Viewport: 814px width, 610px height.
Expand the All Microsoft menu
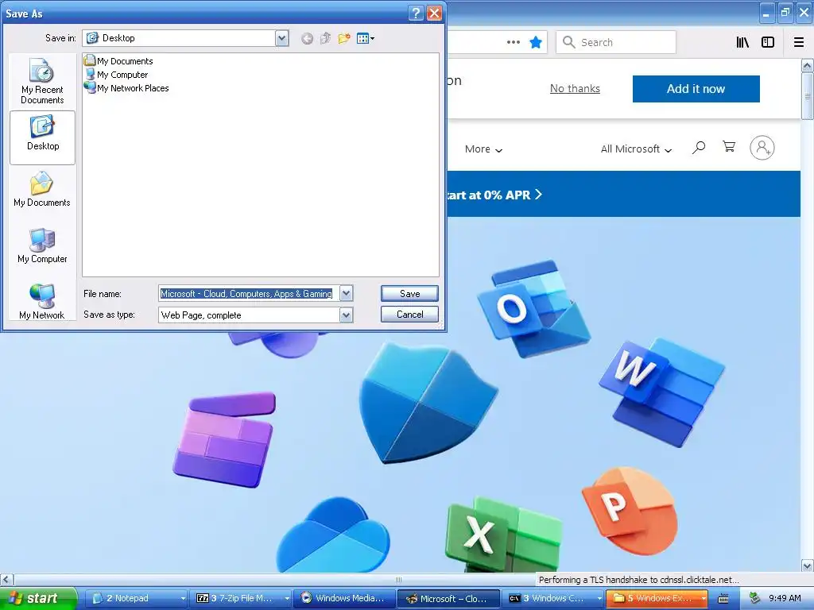tap(636, 149)
